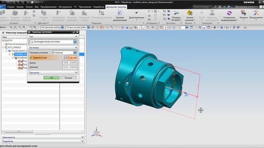Collapse the Заготовка section
Viewport: 264px width, 148px height.
coord(76,48)
